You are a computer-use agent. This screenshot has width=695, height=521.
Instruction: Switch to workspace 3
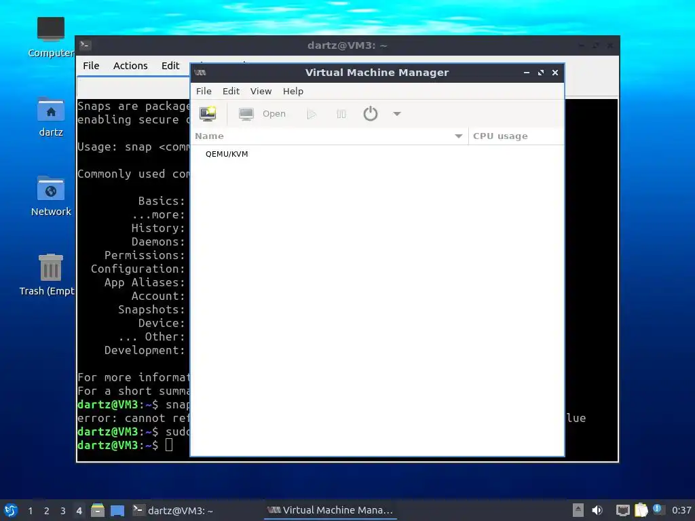click(63, 511)
